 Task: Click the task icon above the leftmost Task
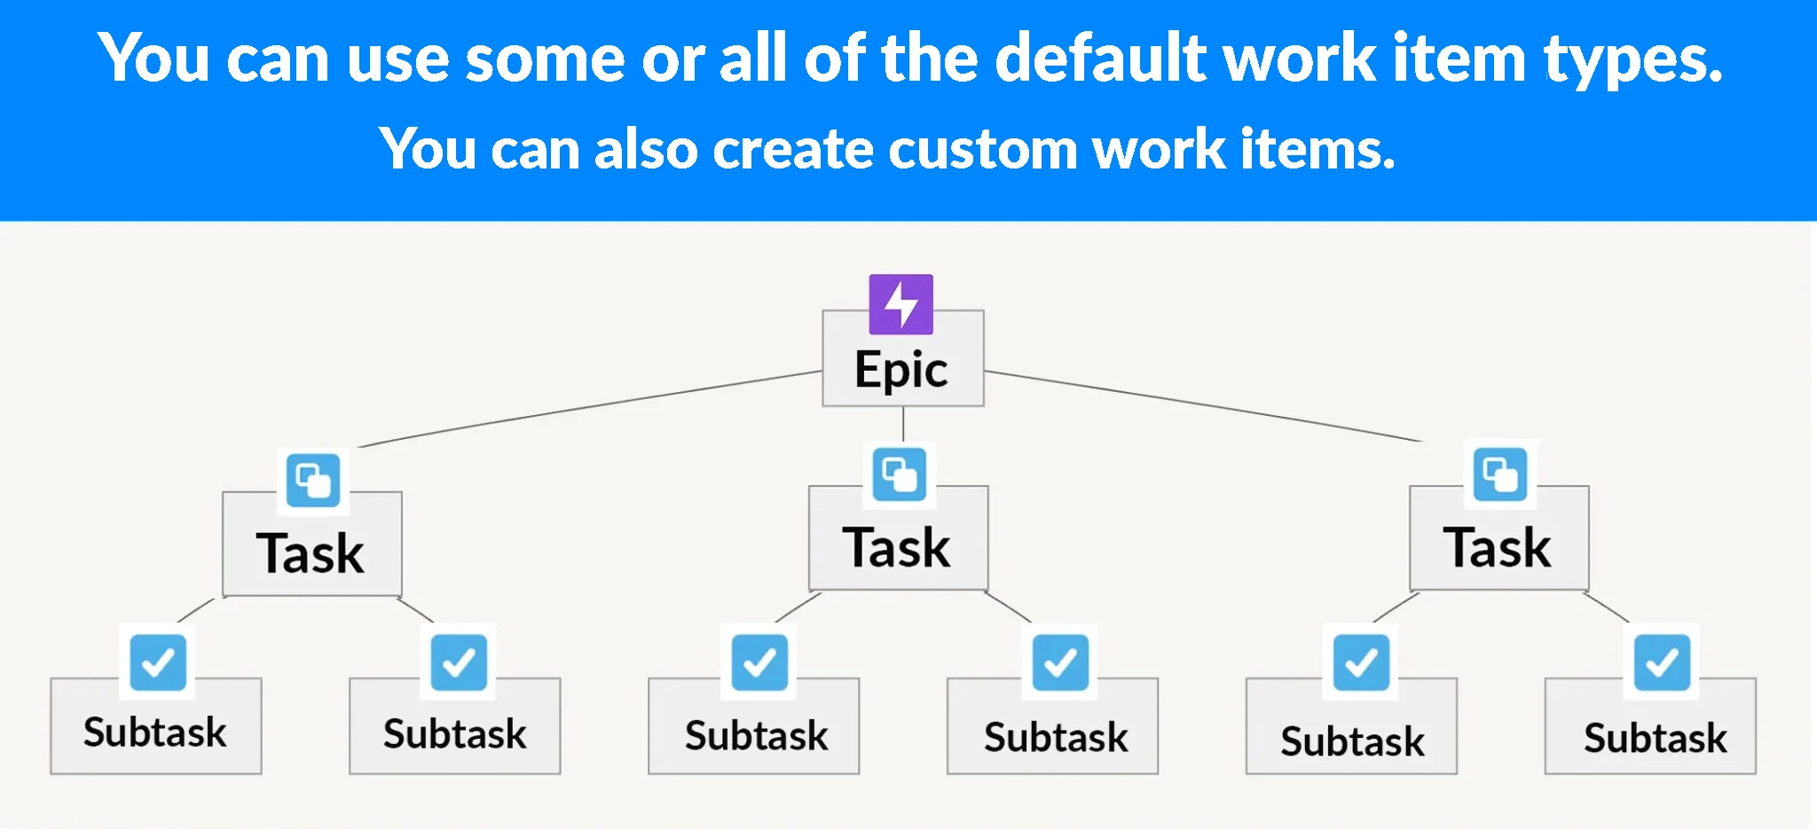pyautogui.click(x=313, y=481)
